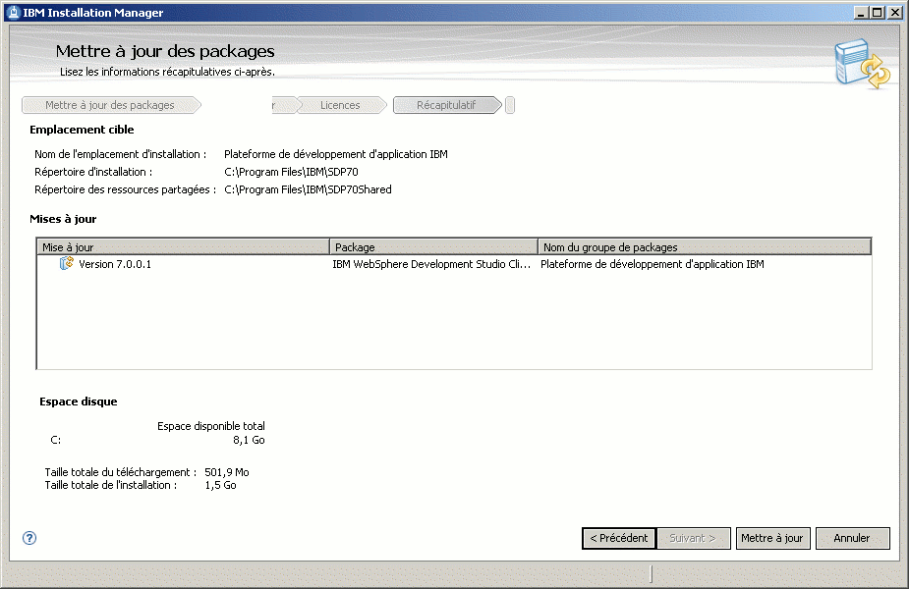This screenshot has width=909, height=589.
Task: Sort by the Mise à jour column header
Action: [x=183, y=247]
